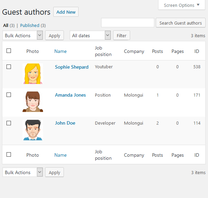208x198 pixels.
Task: Switch to the Published filter view
Action: [x=30, y=25]
